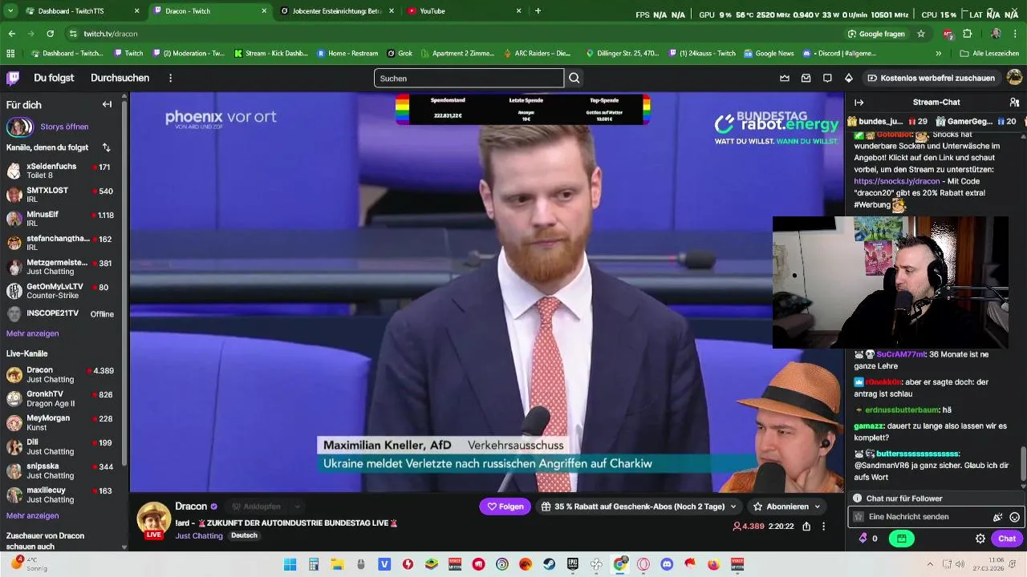
Task: Collapse the Stream-Chat panel
Action: point(859,103)
